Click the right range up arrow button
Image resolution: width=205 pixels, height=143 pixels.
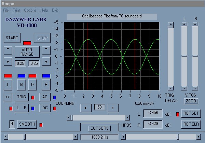(x=46, y=51)
